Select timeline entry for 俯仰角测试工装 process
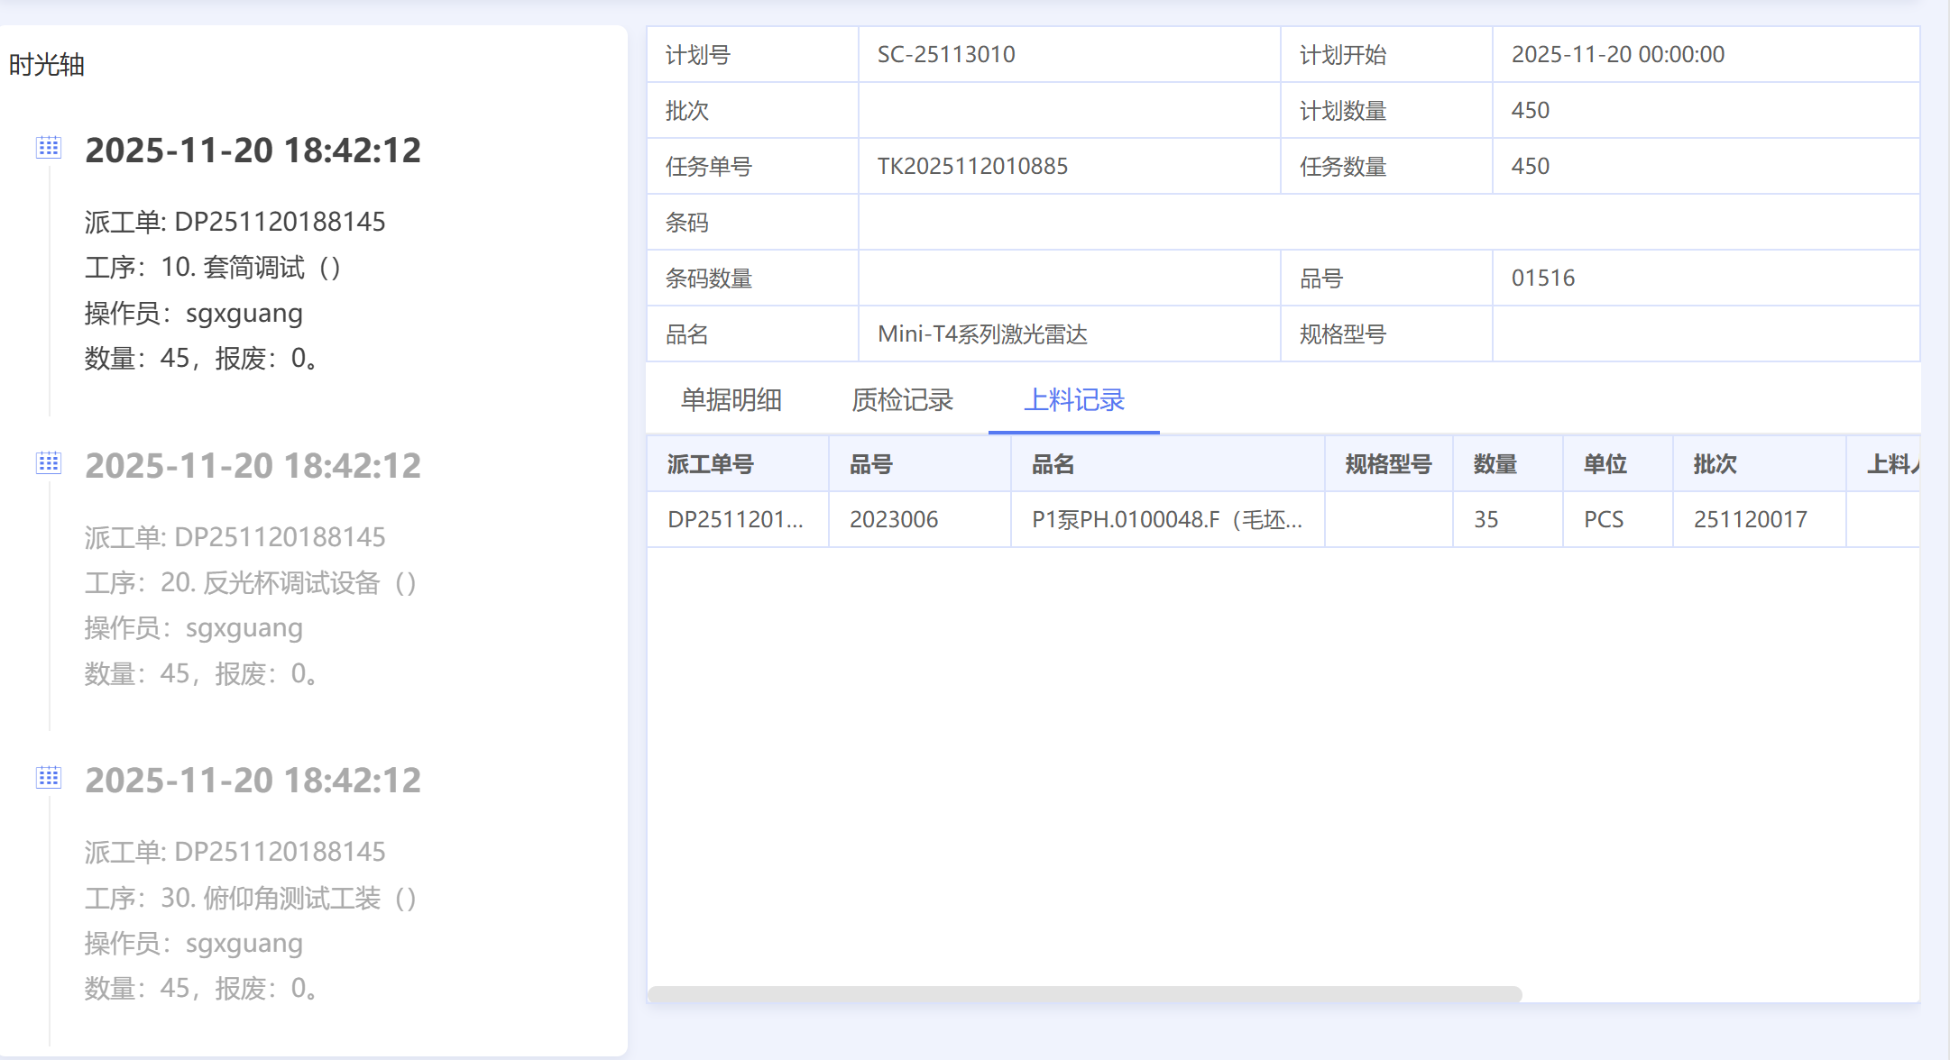 click(251, 898)
